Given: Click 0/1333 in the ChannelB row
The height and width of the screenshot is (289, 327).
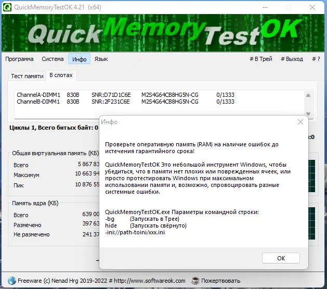Looking at the screenshot, I should click(225, 102).
